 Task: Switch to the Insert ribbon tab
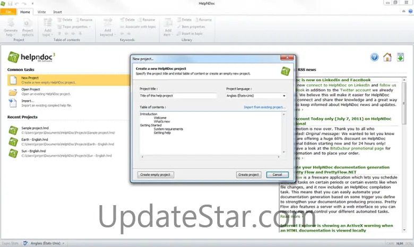coord(57,12)
